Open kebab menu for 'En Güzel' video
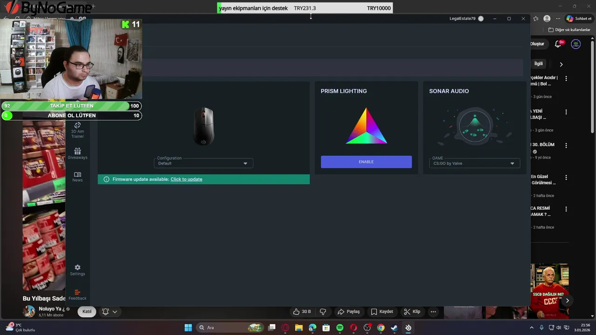This screenshot has height=335, width=596. 566,178
